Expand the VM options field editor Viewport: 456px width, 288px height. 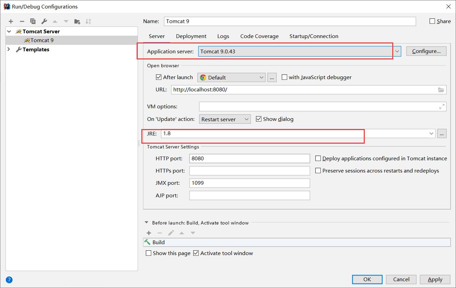pyautogui.click(x=442, y=107)
